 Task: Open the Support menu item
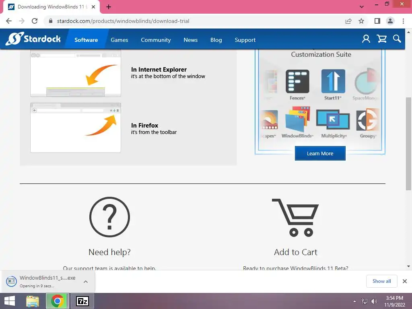click(x=245, y=40)
